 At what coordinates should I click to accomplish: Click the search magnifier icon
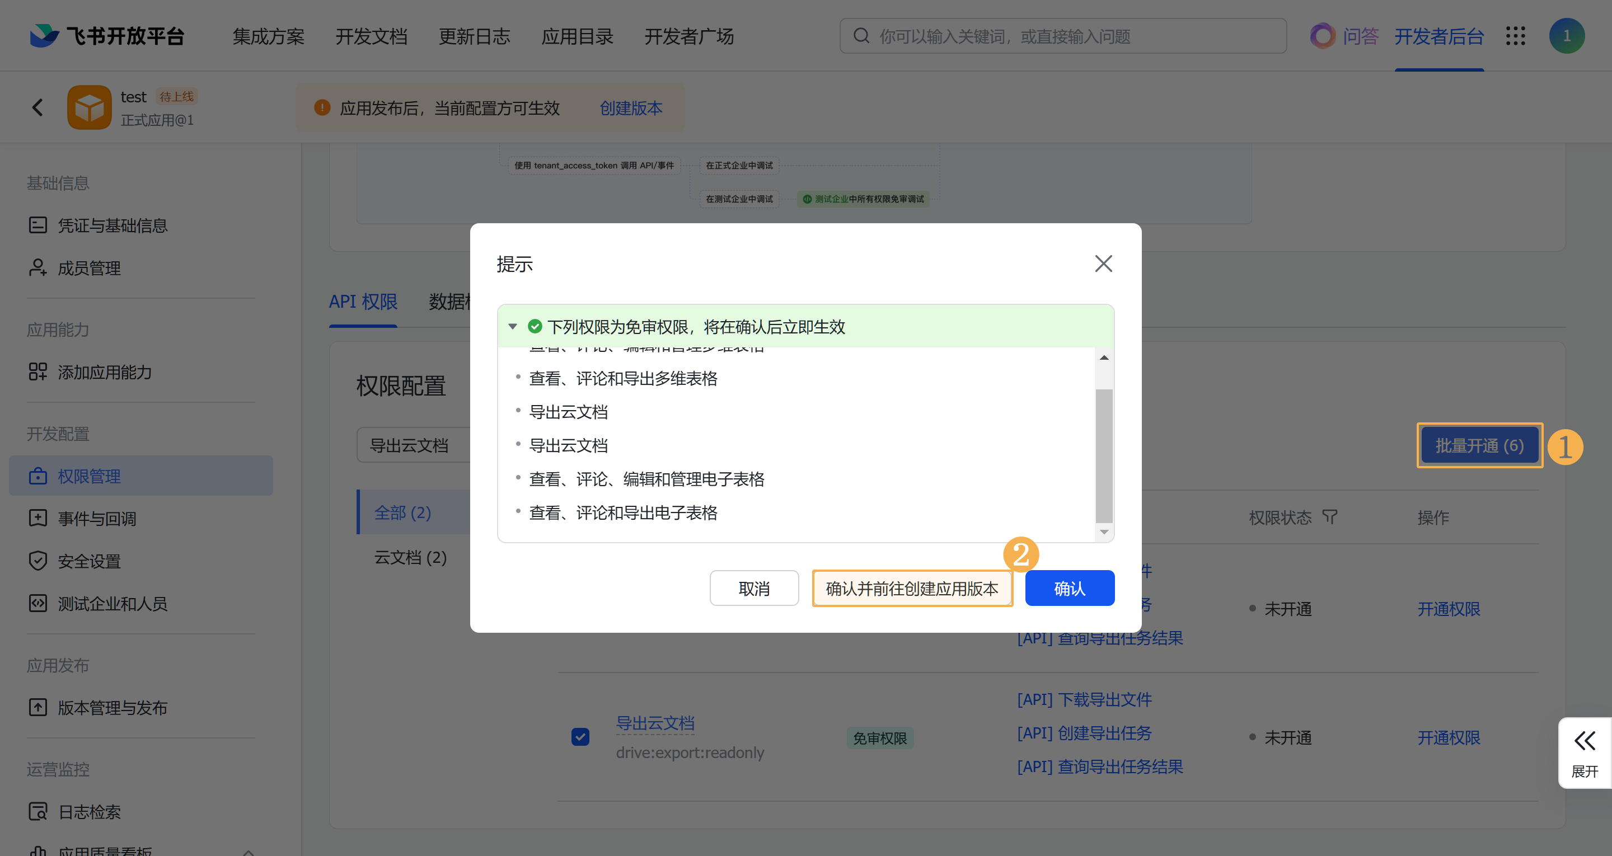click(x=862, y=36)
